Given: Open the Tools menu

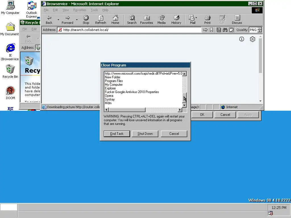Looking at the screenshot, I should click(x=94, y=10).
